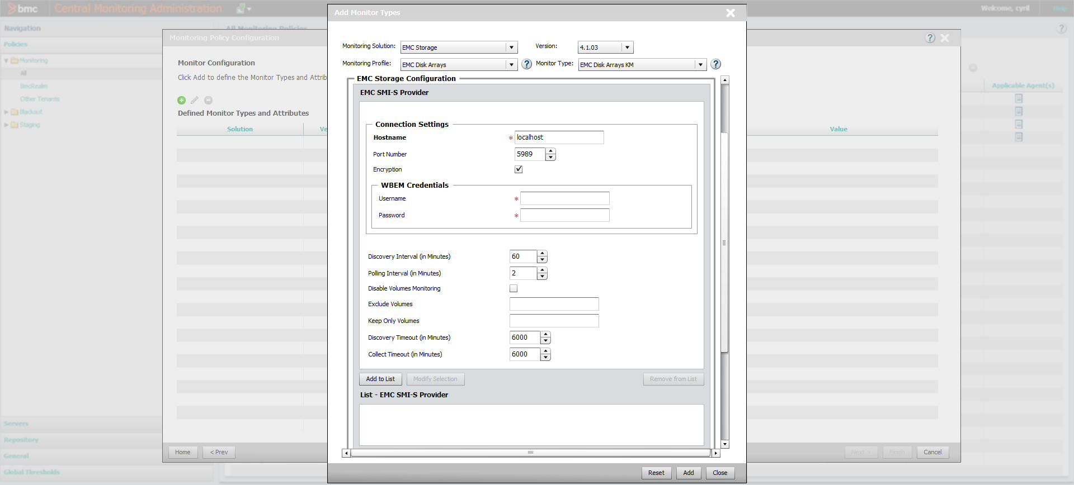Select All under Monitoring tree
The height and width of the screenshot is (485, 1074).
pyautogui.click(x=23, y=73)
